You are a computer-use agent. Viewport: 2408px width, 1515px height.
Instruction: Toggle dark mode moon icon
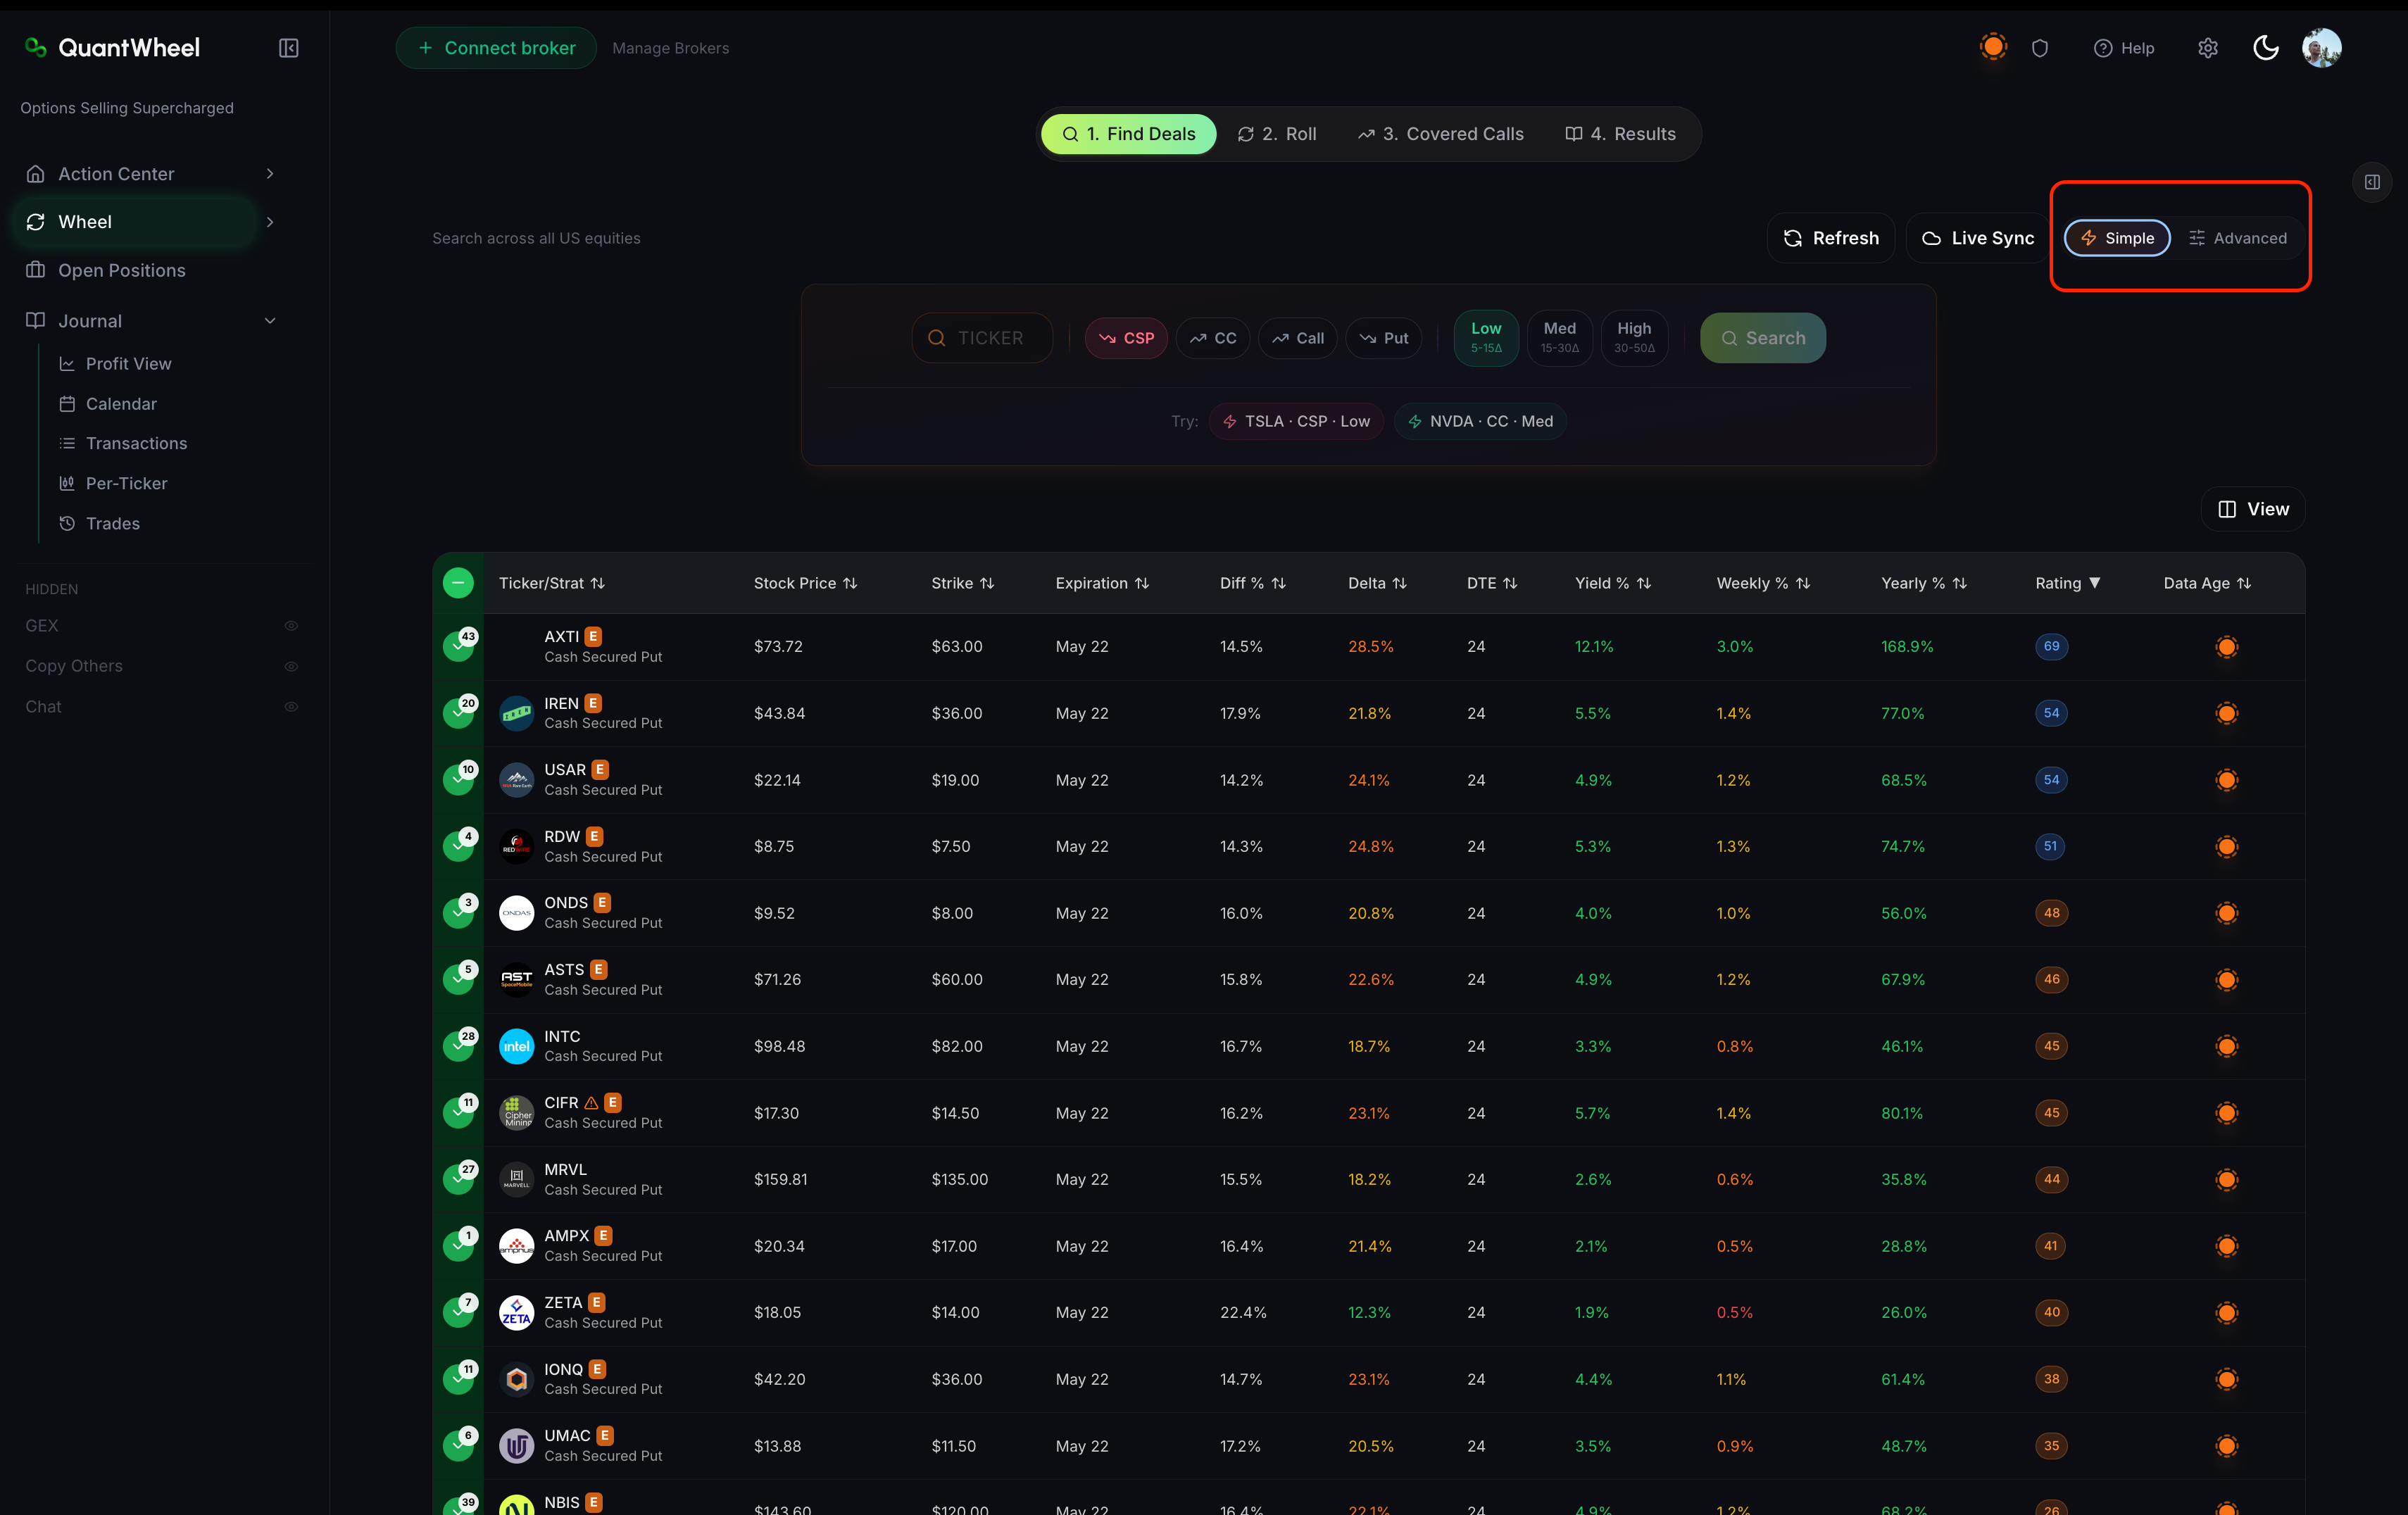(2266, 48)
